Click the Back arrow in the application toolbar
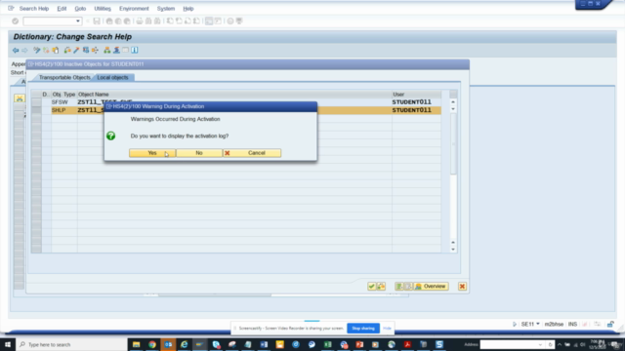625x351 pixels. [16, 50]
